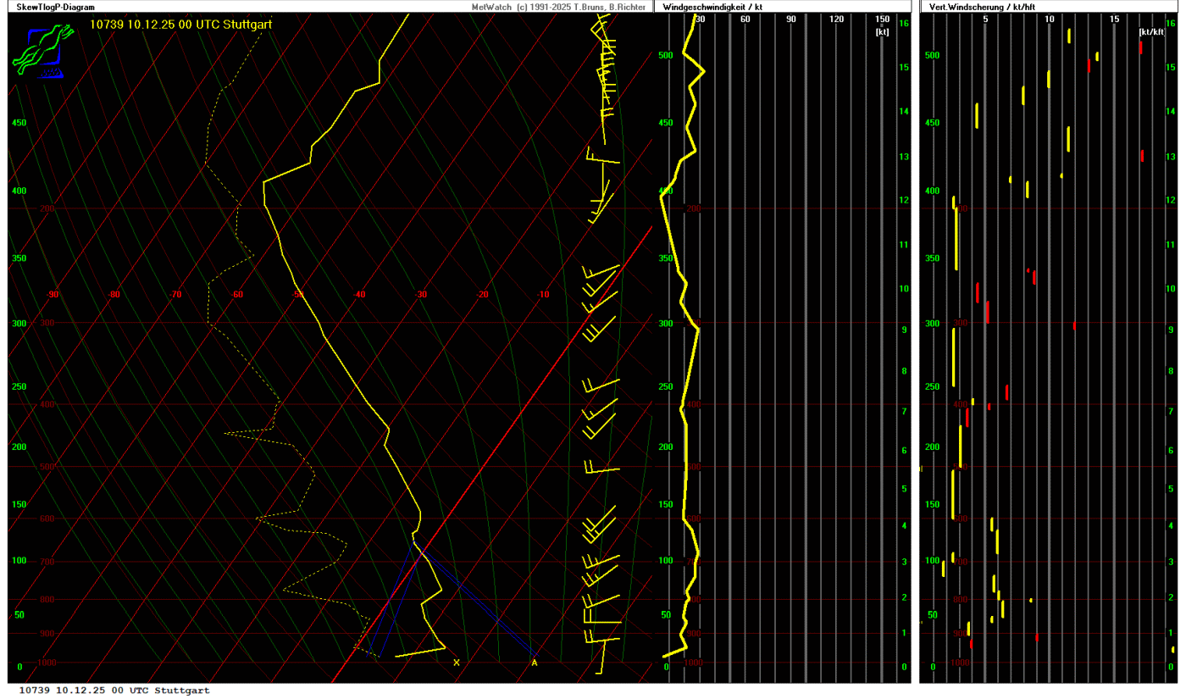Select the Windgeschwindigkeit / kt panel header
The image size is (1186, 699).
[x=713, y=7]
